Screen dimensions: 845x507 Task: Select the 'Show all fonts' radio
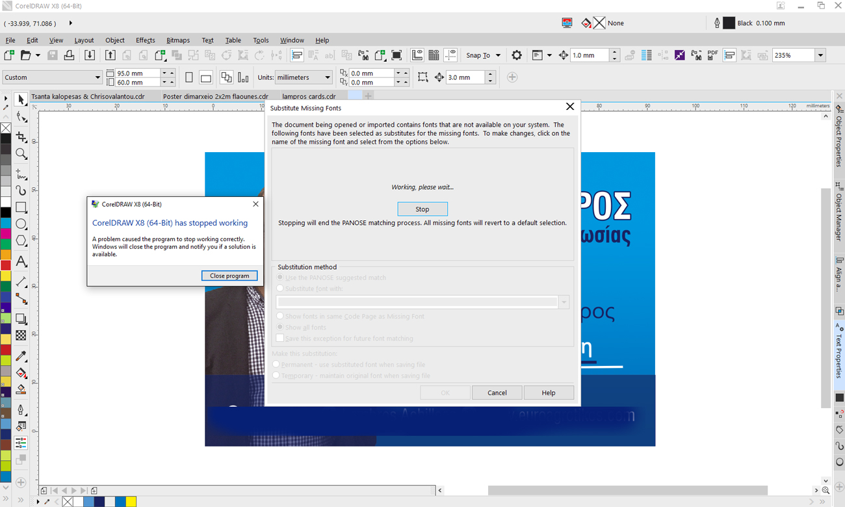coord(280,328)
